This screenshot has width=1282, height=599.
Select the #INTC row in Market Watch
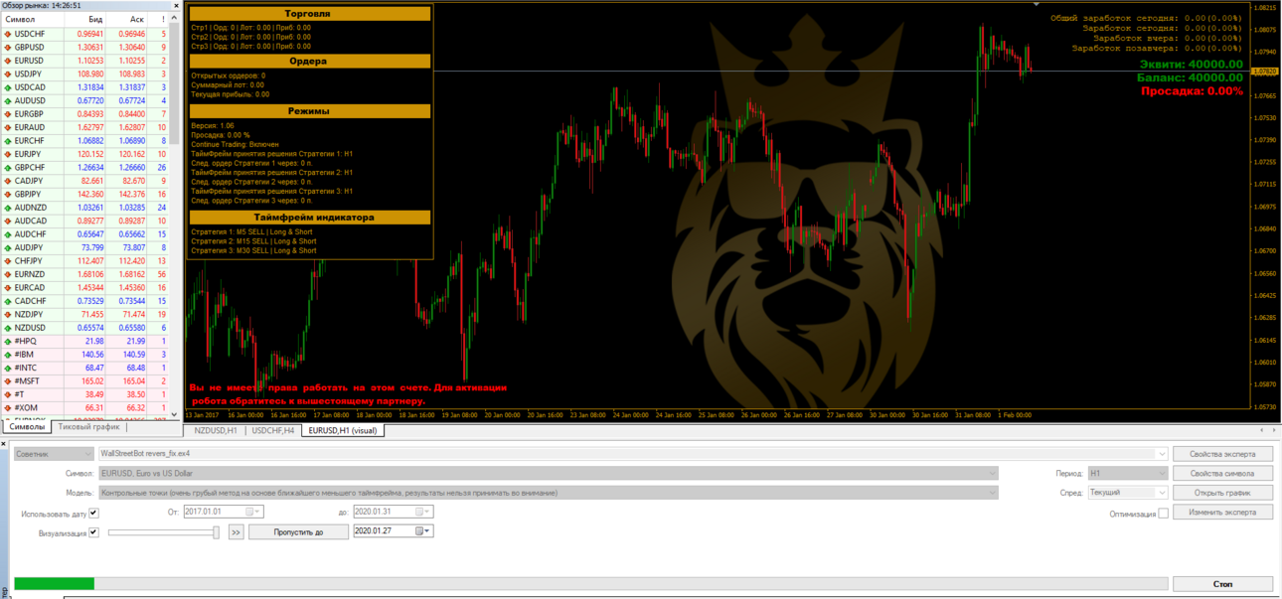(85, 368)
